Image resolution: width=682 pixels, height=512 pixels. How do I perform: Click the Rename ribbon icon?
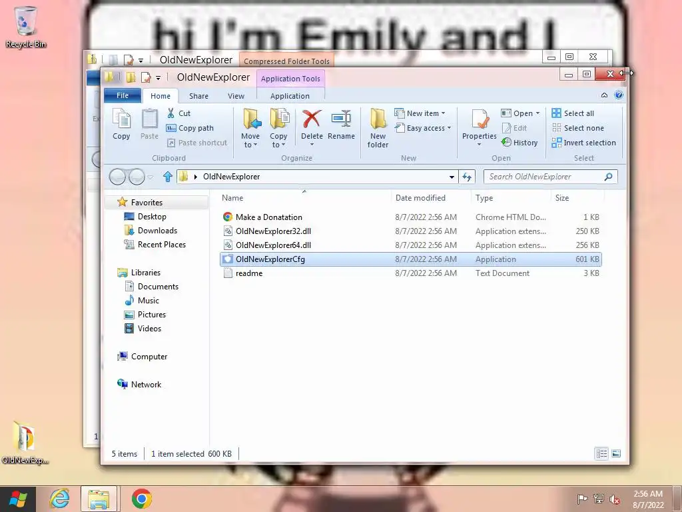tap(341, 125)
